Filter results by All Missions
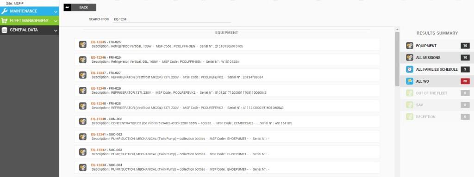This screenshot has height=177, width=474. pyautogui.click(x=437, y=58)
